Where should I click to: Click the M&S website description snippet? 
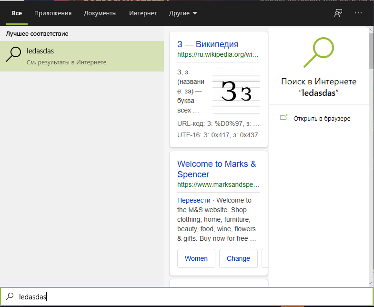click(217, 219)
